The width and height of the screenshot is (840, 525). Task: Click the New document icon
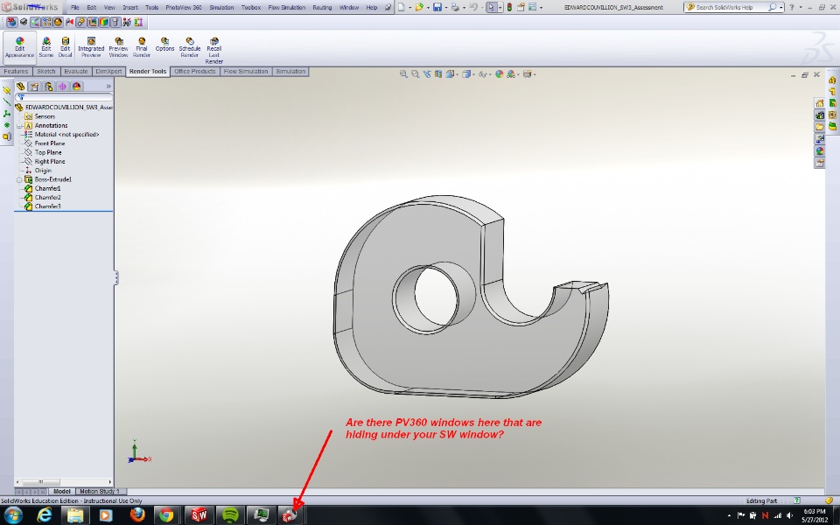click(x=400, y=7)
